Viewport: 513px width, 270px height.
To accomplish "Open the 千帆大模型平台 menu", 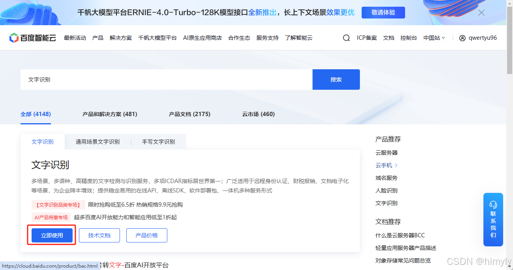I will (157, 38).
